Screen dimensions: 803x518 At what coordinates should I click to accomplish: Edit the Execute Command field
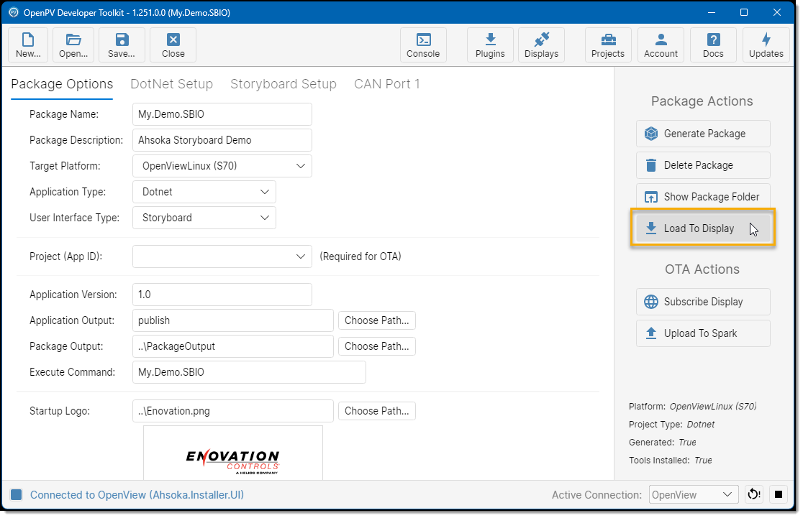(249, 372)
